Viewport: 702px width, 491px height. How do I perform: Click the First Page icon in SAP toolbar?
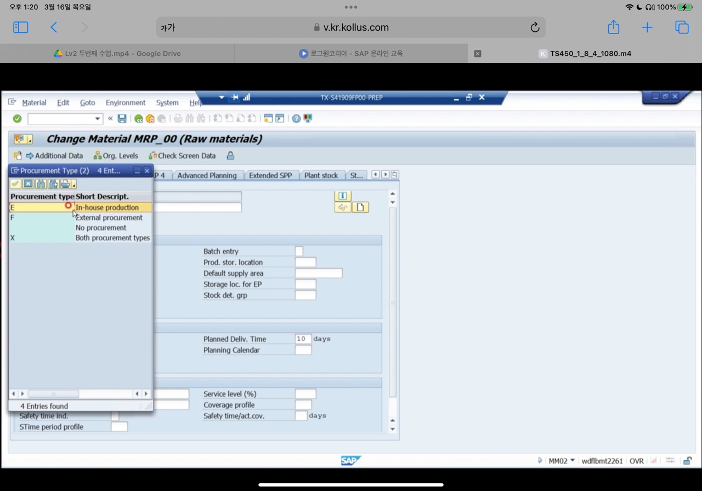click(218, 118)
